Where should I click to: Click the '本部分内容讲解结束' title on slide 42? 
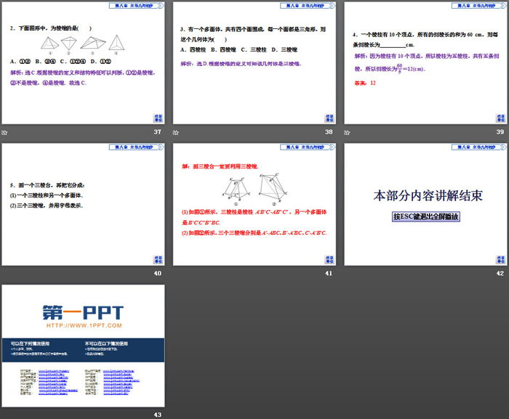point(427,195)
